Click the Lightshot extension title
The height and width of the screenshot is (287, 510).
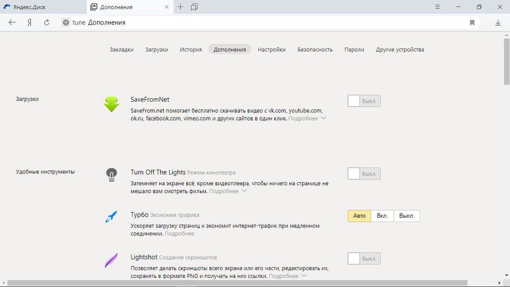144,257
